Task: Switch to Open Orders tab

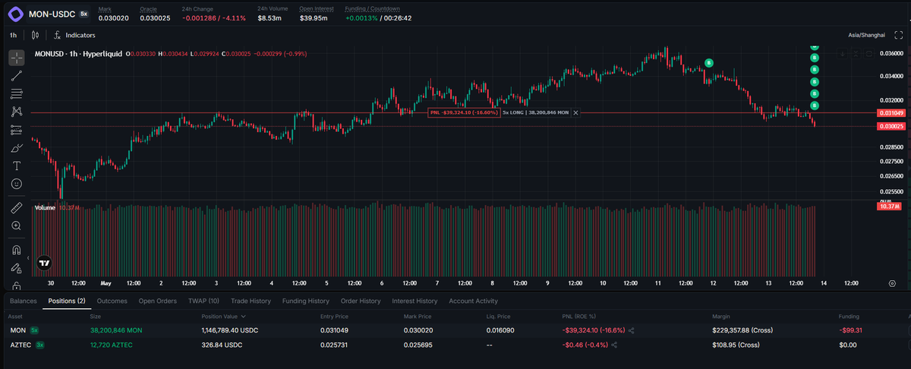Action: click(x=157, y=301)
